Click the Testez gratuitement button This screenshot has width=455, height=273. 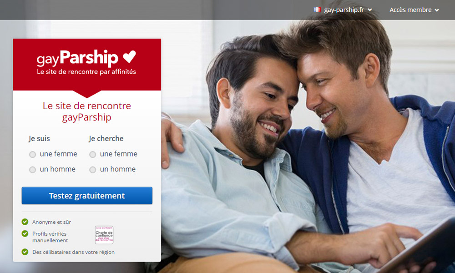pyautogui.click(x=87, y=196)
